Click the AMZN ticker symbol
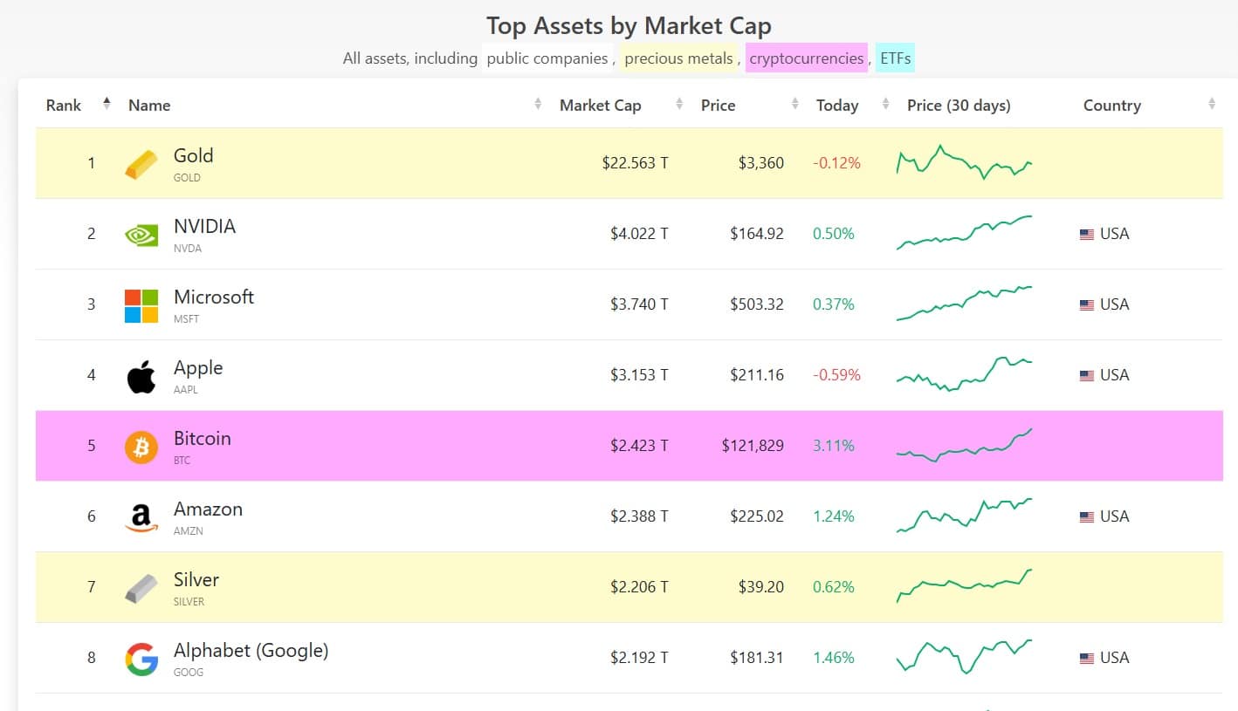Image resolution: width=1238 pixels, height=711 pixels. click(x=189, y=531)
